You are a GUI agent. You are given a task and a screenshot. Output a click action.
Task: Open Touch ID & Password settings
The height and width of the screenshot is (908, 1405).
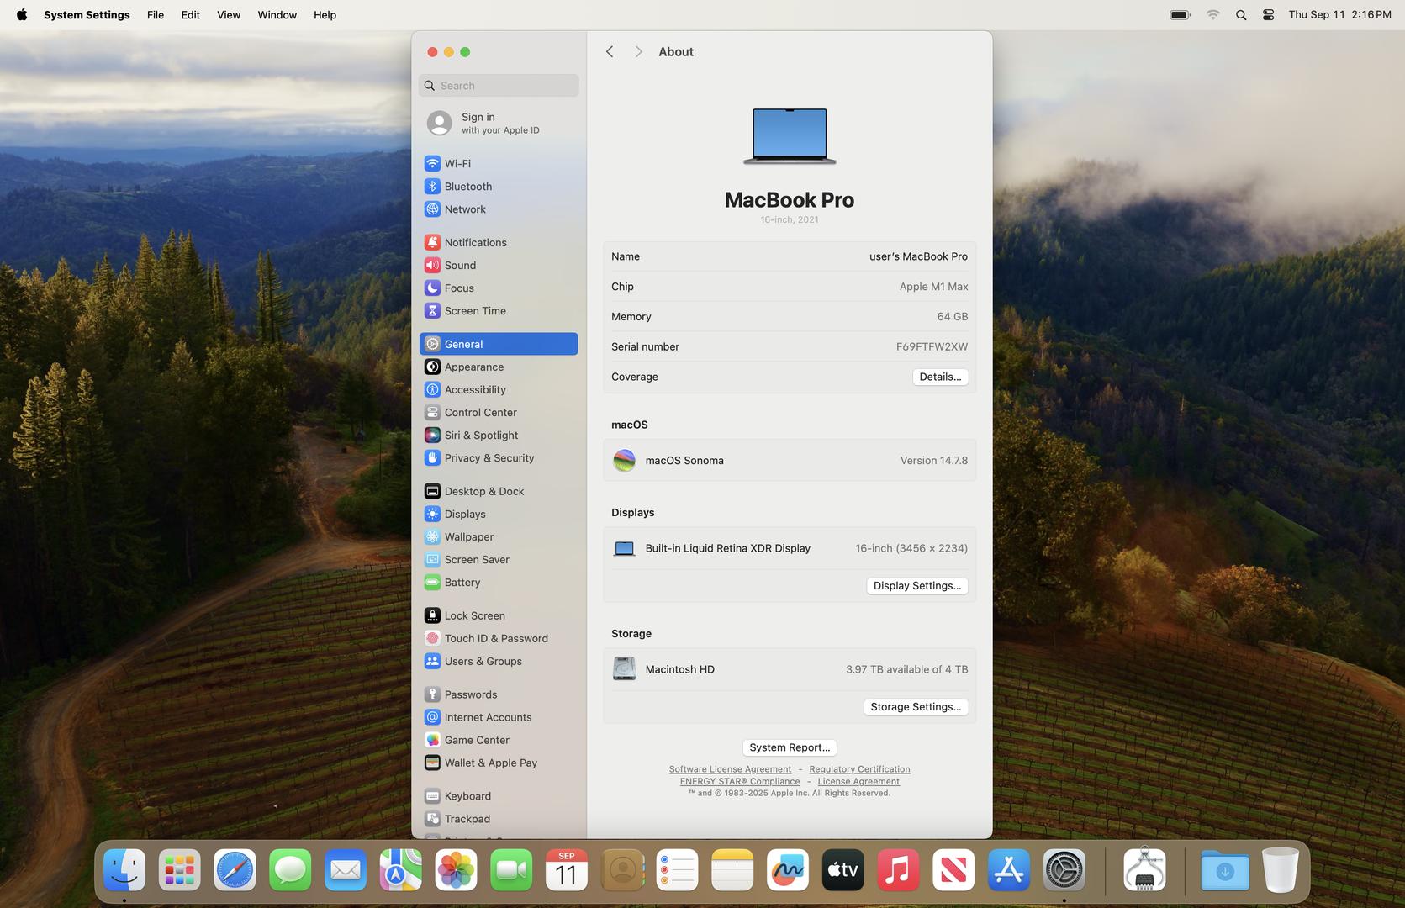point(498,638)
